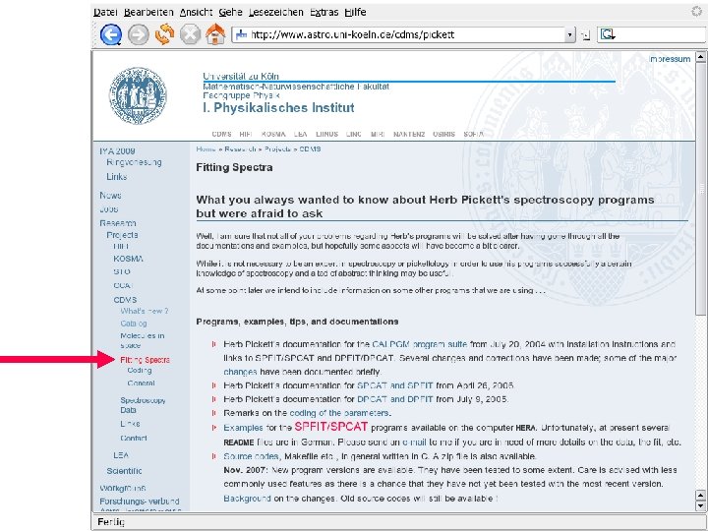Screen dimensions: 708x531
Task: Click the search engine icon in the search box
Action: [x=608, y=34]
